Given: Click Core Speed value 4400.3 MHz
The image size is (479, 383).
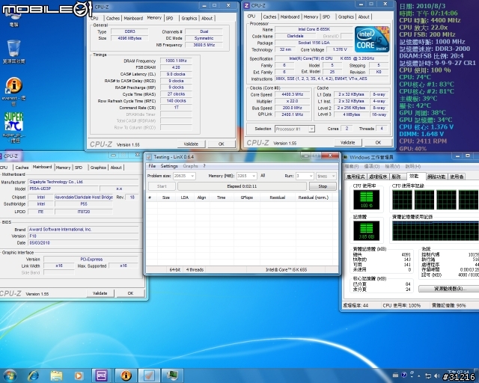Looking at the screenshot, I should click(x=293, y=94).
